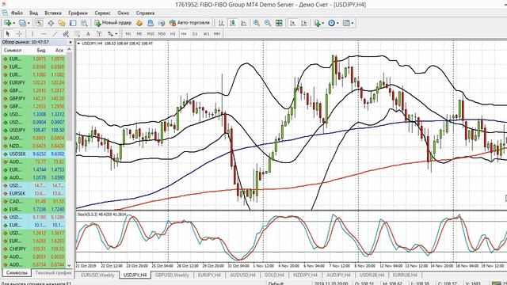Switch chart to candlestick type
This screenshot has height=285, width=507.
(232, 23)
